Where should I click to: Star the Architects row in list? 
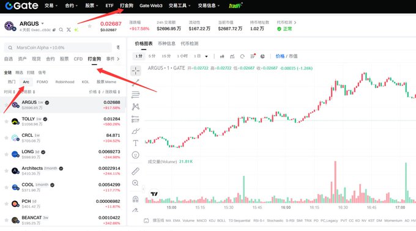pyautogui.click(x=6, y=171)
